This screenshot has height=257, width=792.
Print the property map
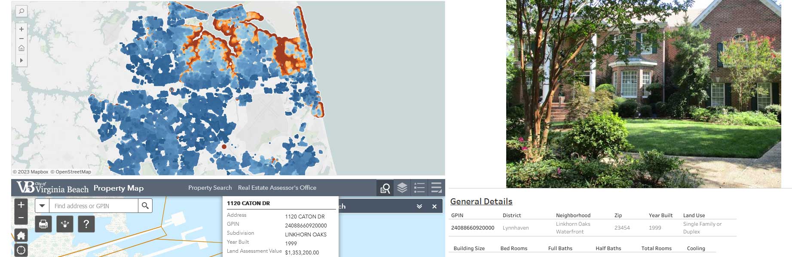[43, 224]
